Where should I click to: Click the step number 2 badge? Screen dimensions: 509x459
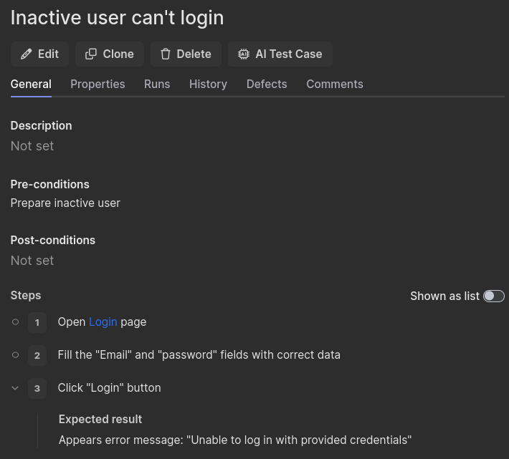click(x=37, y=356)
